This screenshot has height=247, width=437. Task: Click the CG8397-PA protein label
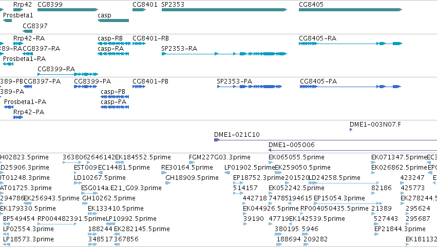[42, 81]
